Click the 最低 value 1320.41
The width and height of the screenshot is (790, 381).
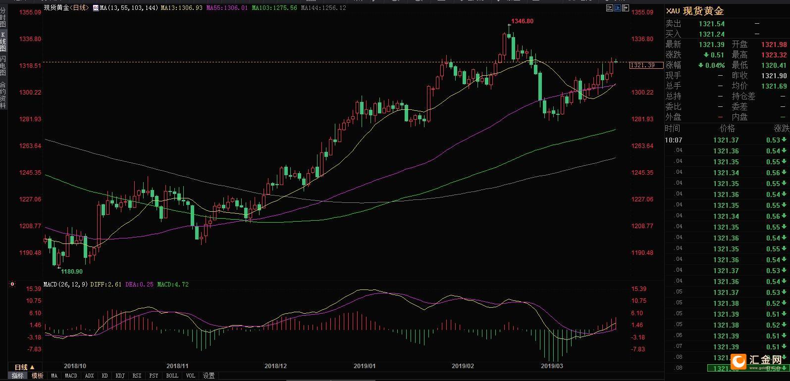click(x=774, y=65)
